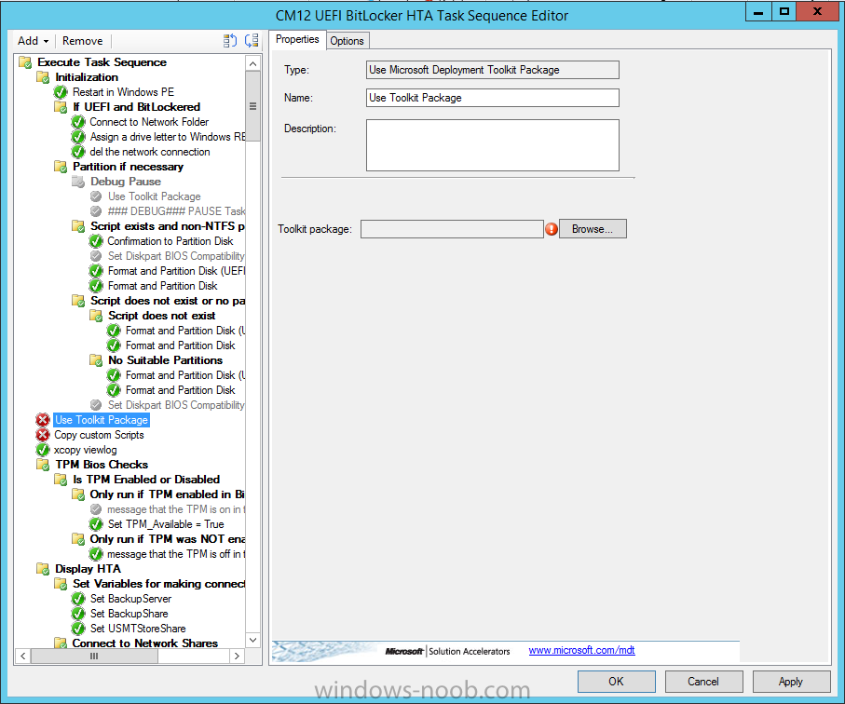The image size is (845, 704).
Task: Select Only run if TPM was NOT ena group
Action: 167,539
